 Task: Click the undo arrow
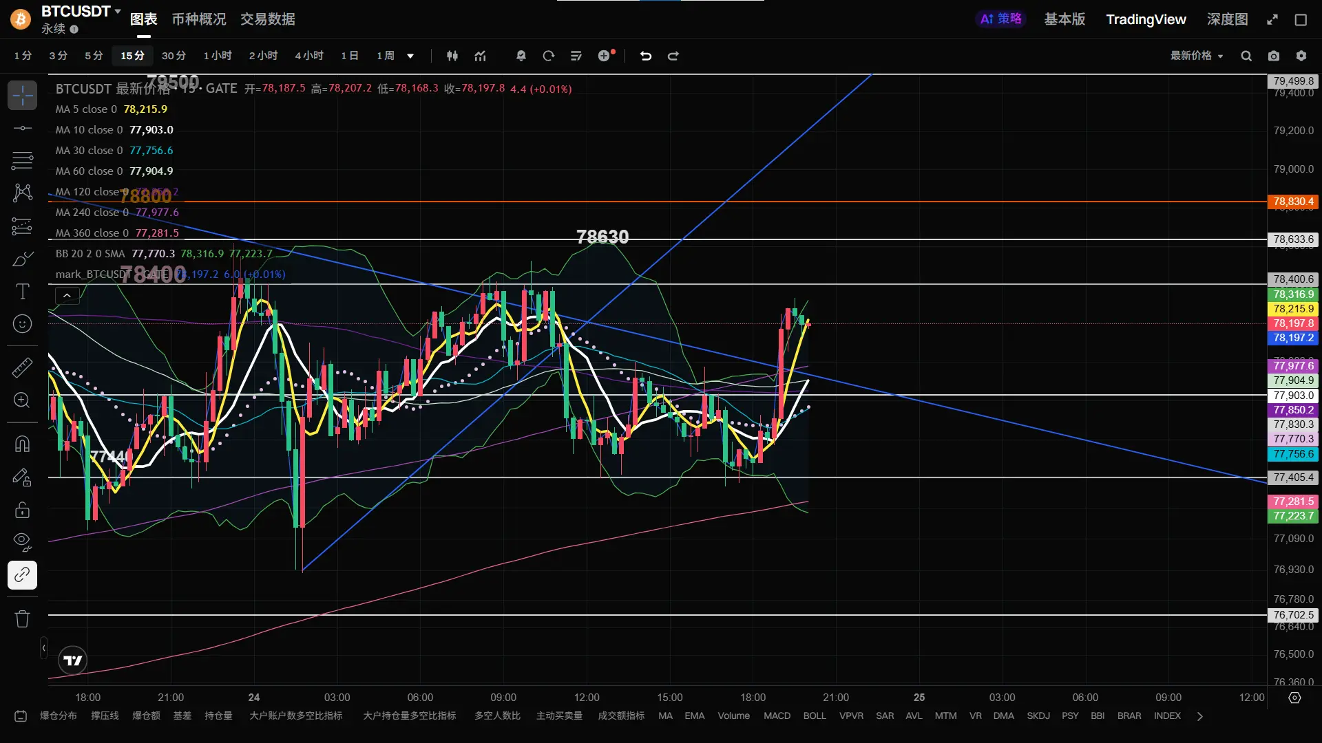tap(645, 56)
